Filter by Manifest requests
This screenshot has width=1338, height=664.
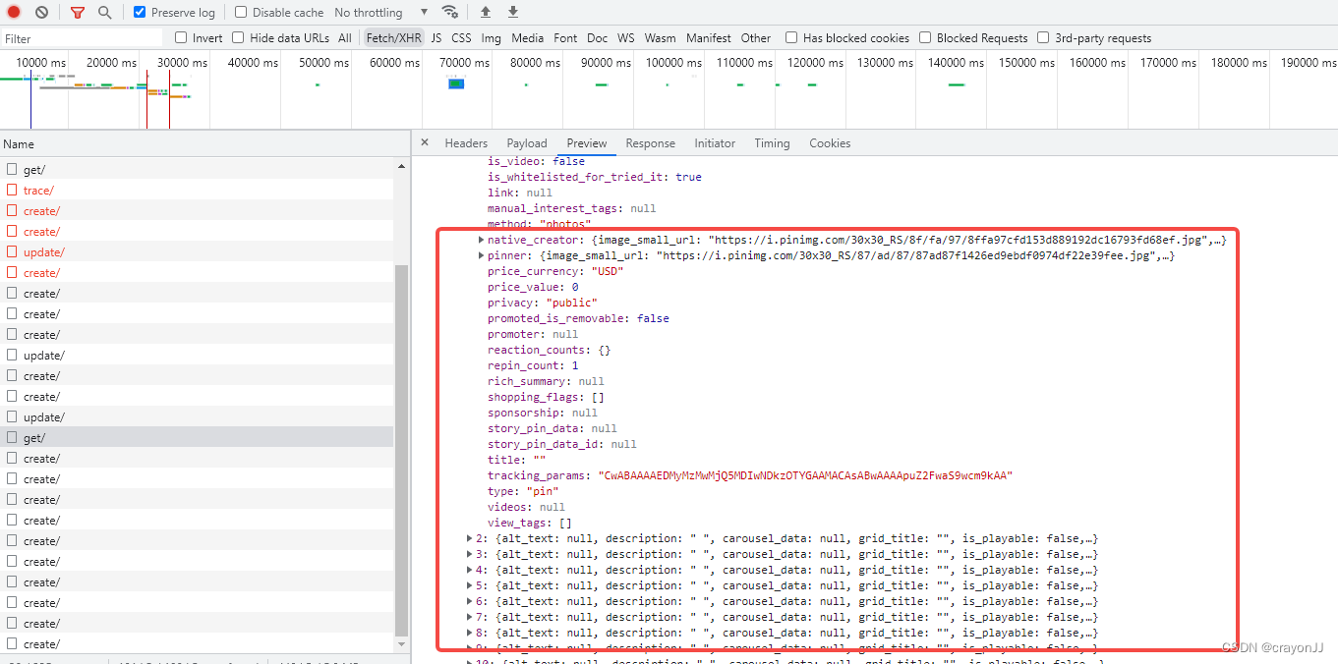709,38
